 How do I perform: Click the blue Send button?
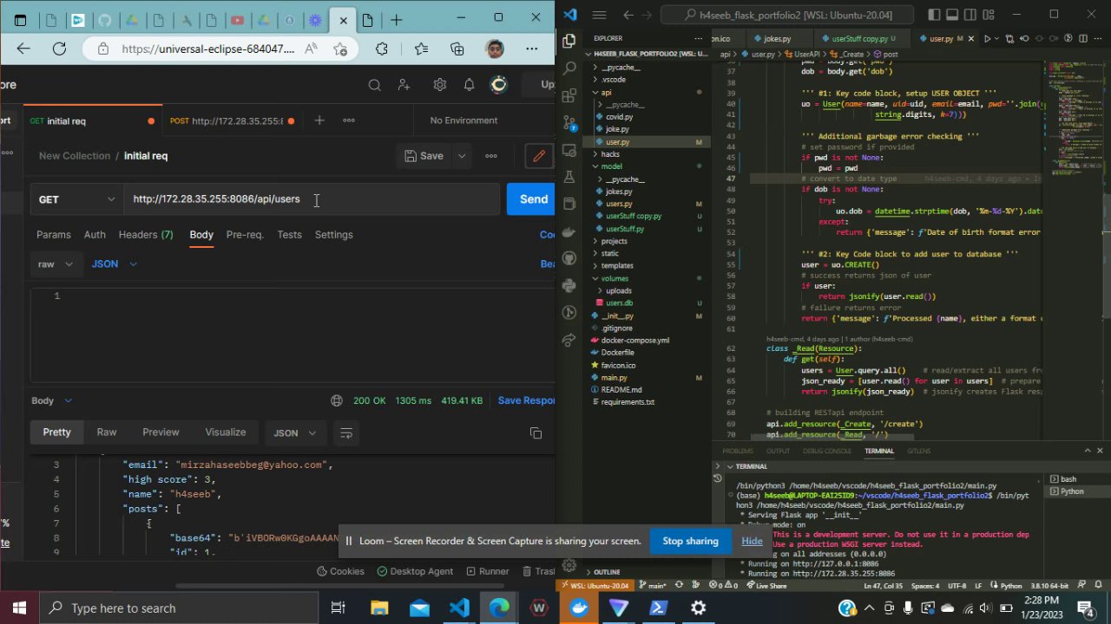532,199
